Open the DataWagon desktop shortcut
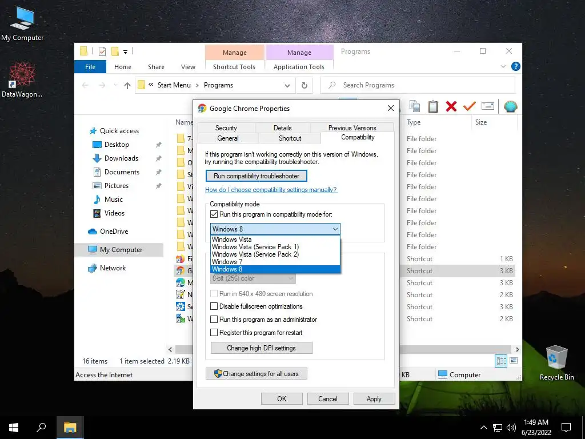 22,80
